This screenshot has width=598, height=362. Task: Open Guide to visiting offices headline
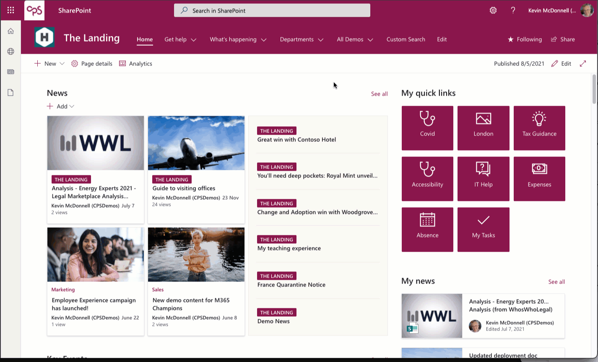point(184,188)
